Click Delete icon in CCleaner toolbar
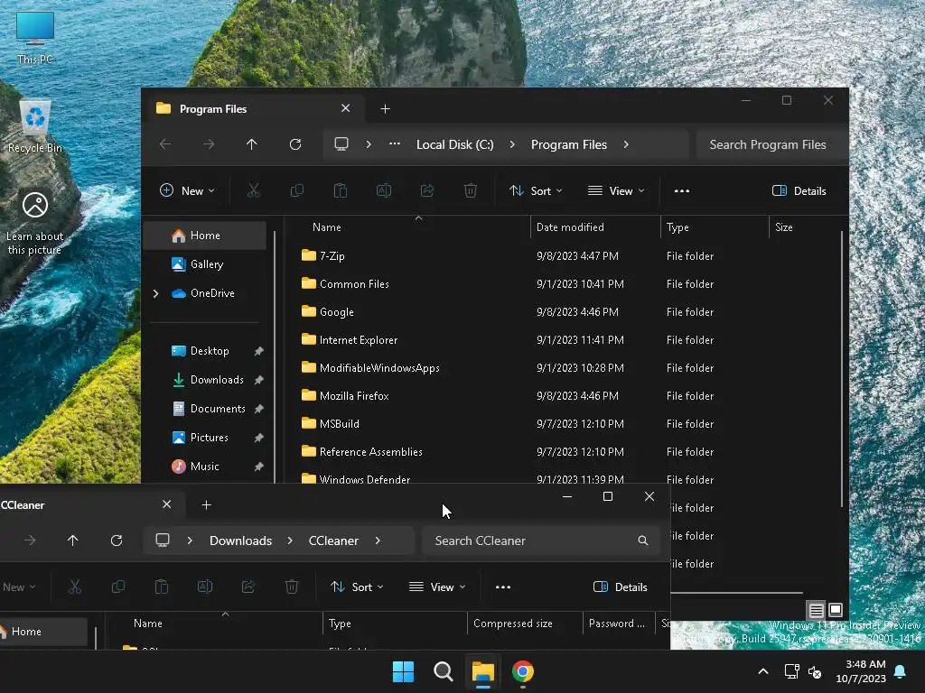The height and width of the screenshot is (693, 925). 292,587
